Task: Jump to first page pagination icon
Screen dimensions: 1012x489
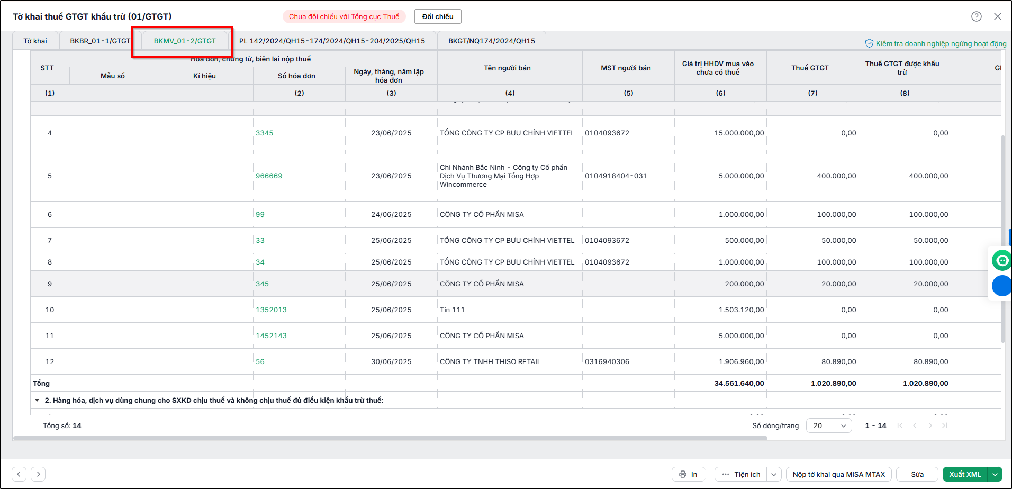Action: 900,425
